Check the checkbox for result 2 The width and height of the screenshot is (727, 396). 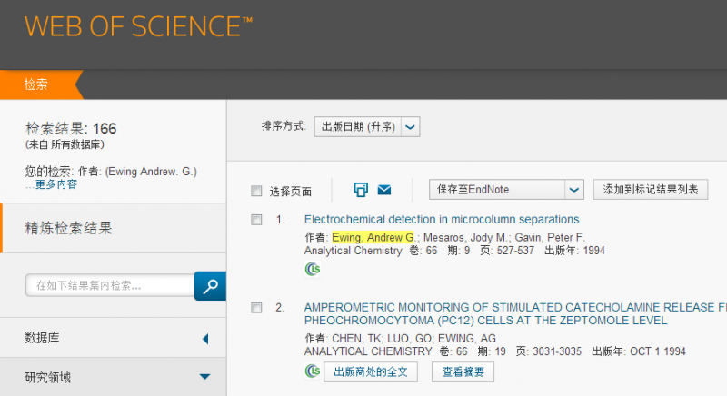click(256, 307)
